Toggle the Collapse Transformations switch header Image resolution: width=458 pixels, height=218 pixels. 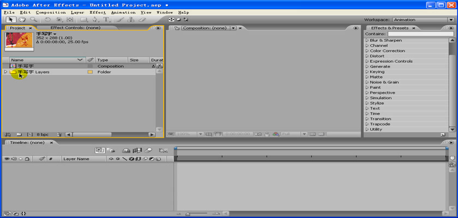(118, 159)
